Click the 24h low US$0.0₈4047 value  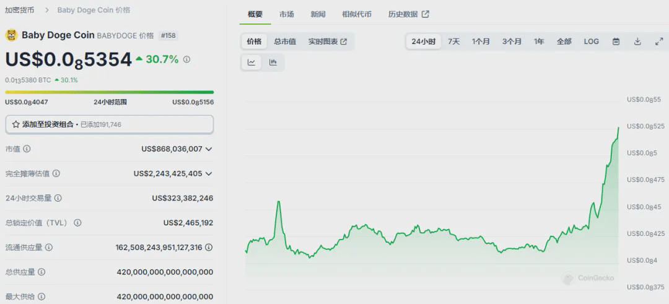tap(27, 102)
